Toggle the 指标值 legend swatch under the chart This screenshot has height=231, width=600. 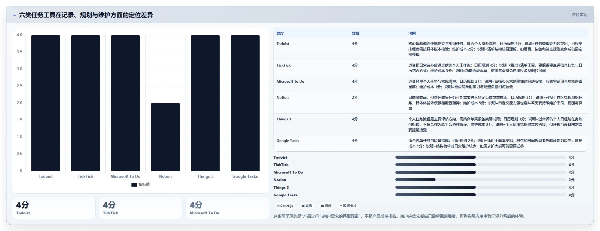click(134, 184)
